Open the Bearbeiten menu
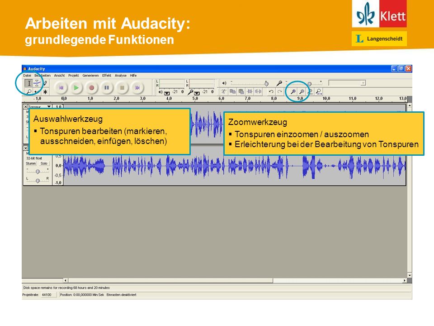Image resolution: width=434 pixels, height=326 pixels. [42, 76]
